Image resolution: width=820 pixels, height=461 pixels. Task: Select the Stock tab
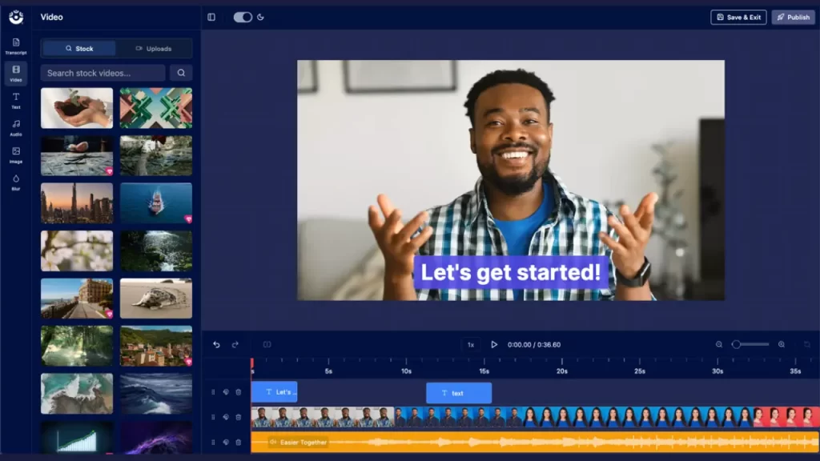point(79,49)
